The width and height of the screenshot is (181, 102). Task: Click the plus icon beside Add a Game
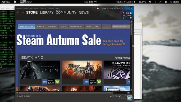[18, 96]
